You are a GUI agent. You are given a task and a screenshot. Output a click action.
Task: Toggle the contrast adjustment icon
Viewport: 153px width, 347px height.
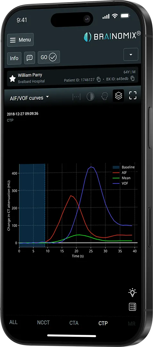[90, 96]
